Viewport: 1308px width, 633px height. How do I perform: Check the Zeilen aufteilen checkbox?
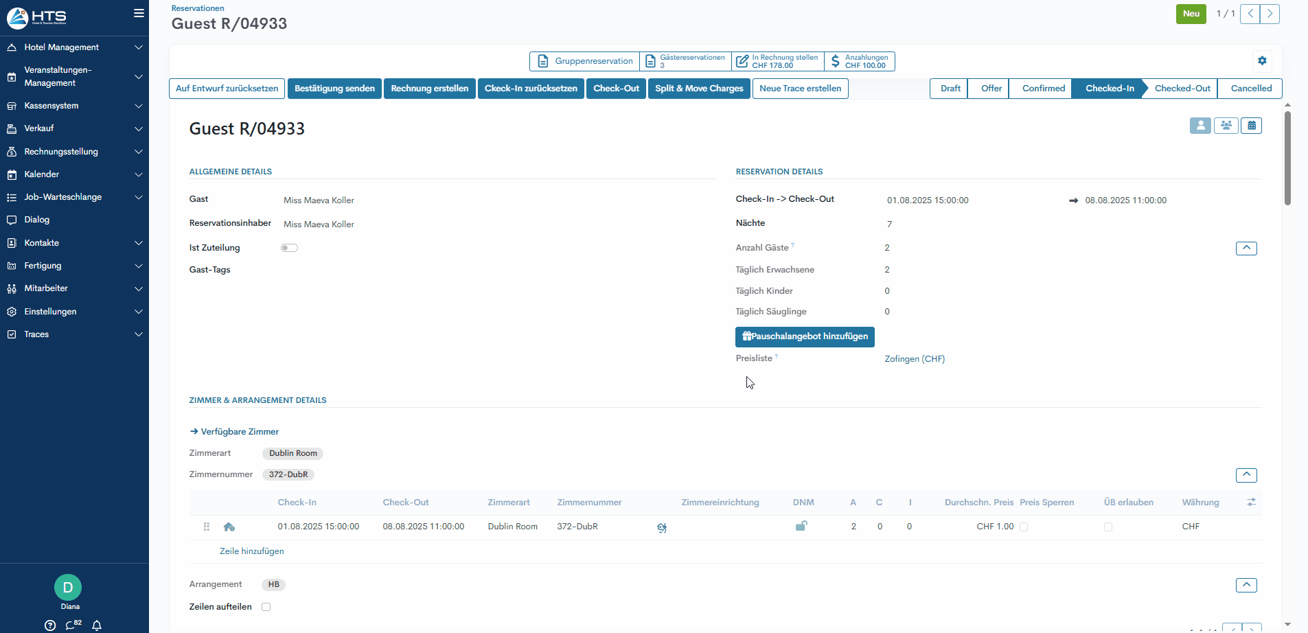266,607
